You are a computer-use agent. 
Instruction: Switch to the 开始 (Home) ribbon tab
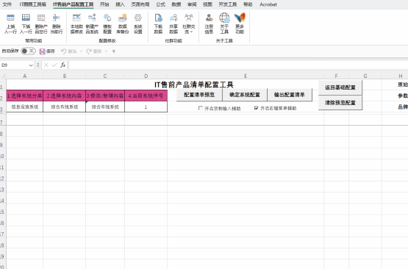[104, 4]
